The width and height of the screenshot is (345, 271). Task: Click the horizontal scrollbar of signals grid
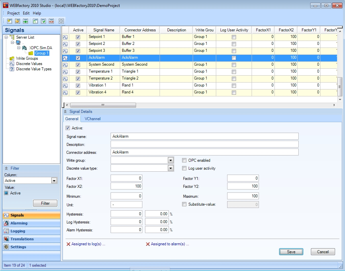tap(103, 105)
